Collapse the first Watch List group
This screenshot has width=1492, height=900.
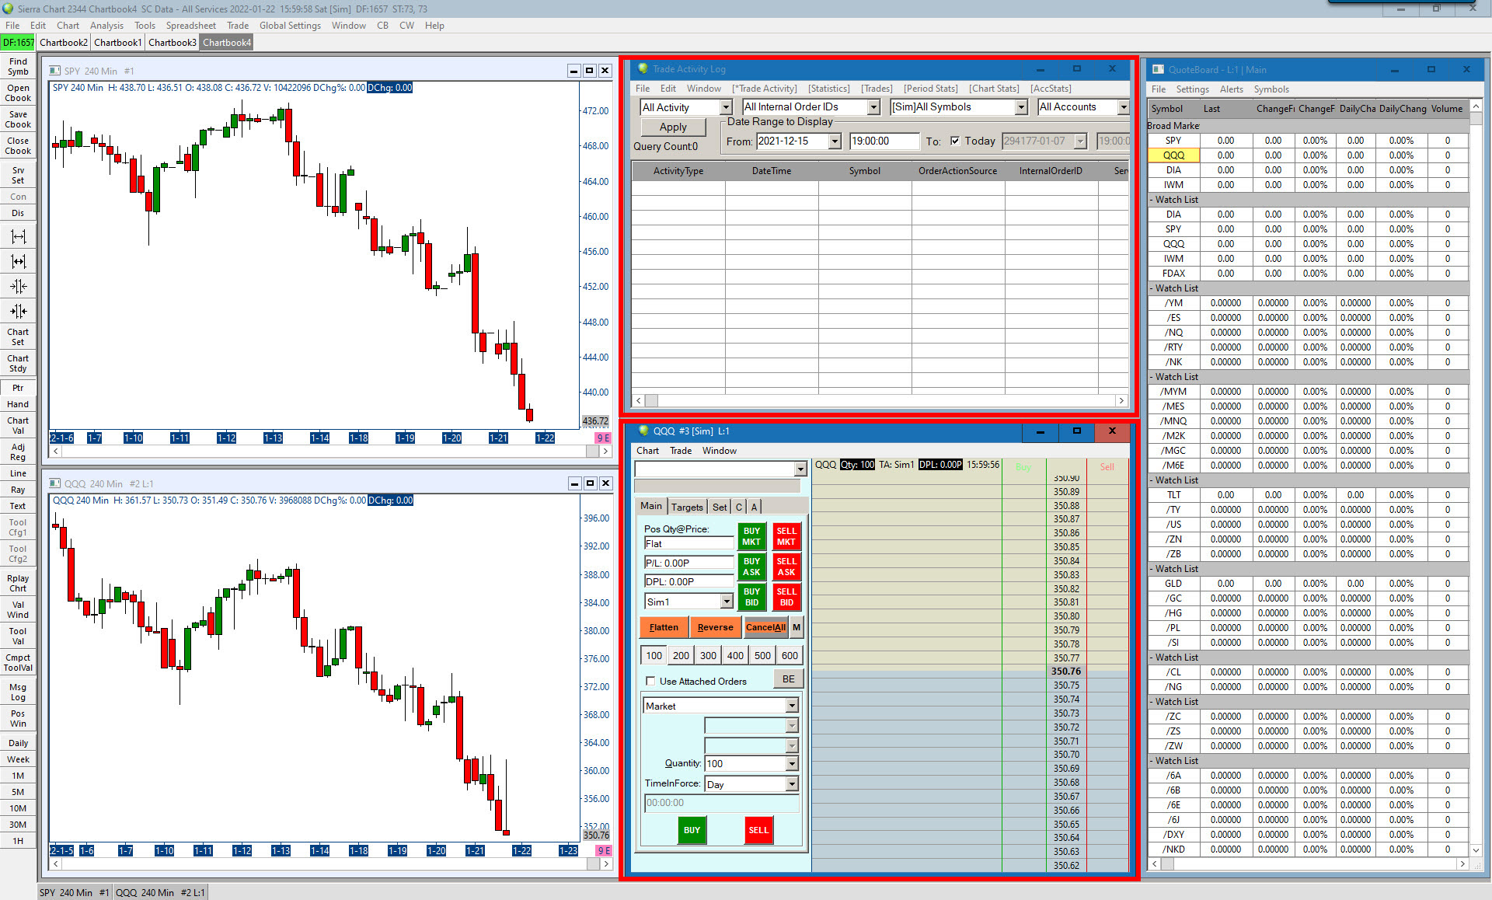(1151, 200)
